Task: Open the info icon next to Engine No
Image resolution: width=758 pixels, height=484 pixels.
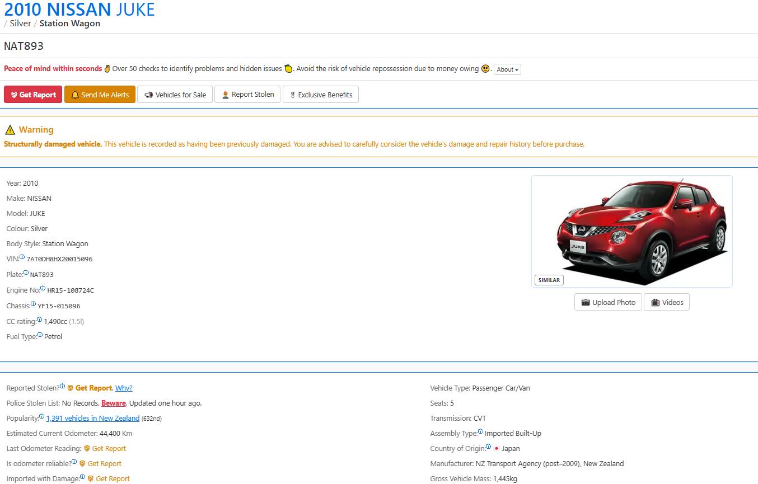Action: 43,288
